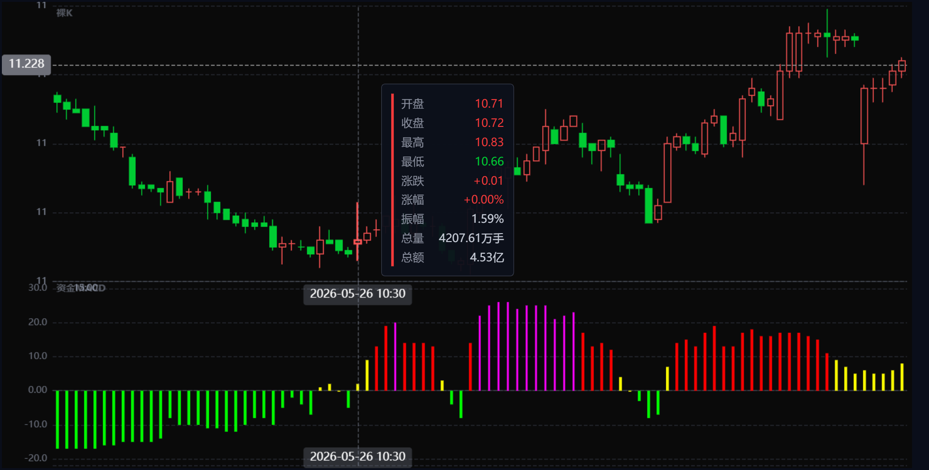Click the 20.0 MACD axis label
The width and height of the screenshot is (929, 470).
pos(38,322)
